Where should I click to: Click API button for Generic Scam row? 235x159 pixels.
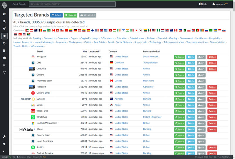point(201,136)
